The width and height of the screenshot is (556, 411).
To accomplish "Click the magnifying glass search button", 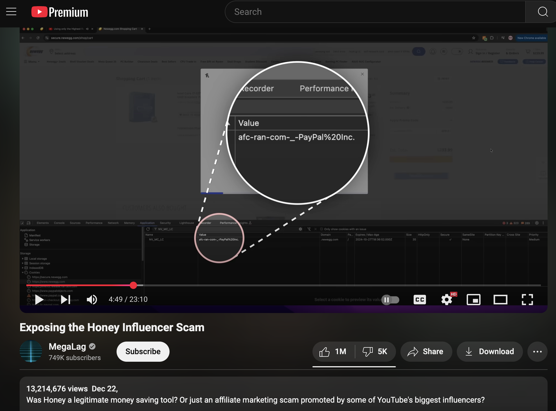I will click(x=543, y=12).
